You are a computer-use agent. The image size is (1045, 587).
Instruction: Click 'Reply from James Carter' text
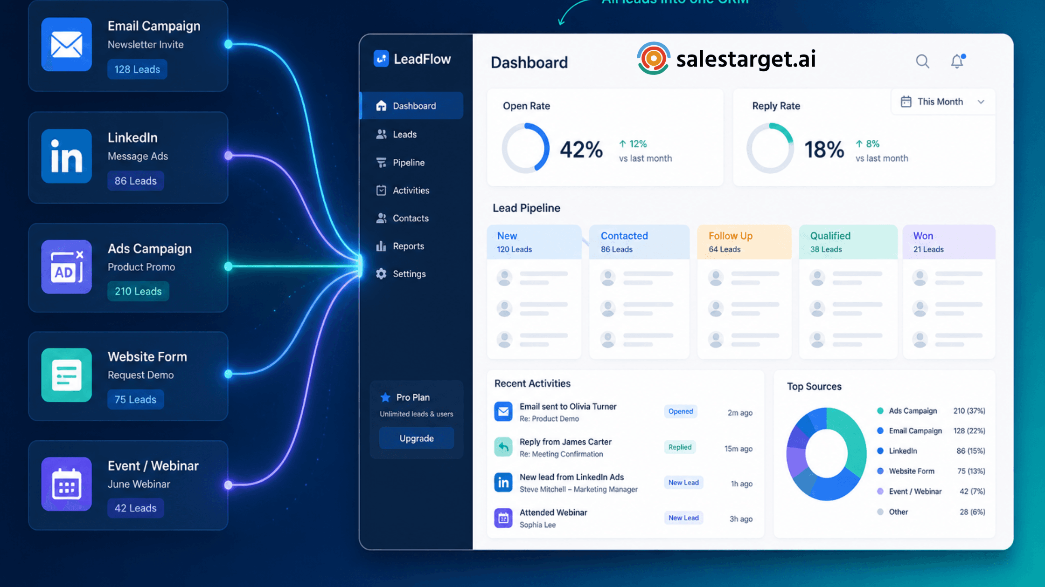pyautogui.click(x=565, y=442)
